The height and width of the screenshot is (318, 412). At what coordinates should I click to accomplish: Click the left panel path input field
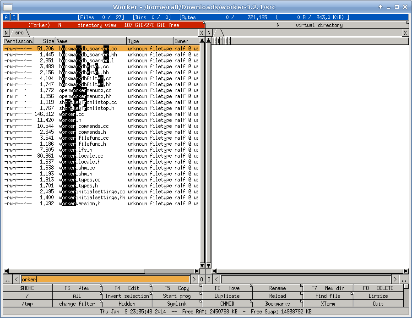tap(105, 280)
